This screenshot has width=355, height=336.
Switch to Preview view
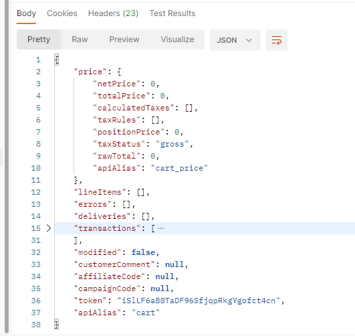pos(124,39)
